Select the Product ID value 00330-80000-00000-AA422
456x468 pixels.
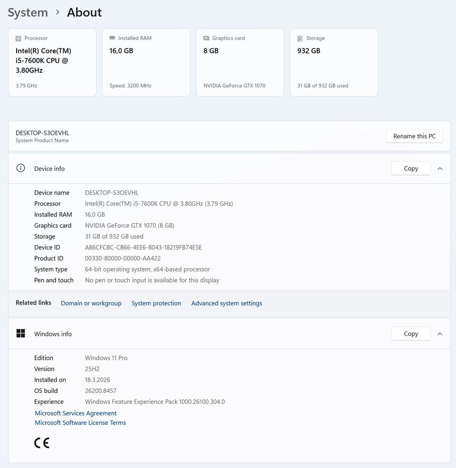(x=123, y=258)
